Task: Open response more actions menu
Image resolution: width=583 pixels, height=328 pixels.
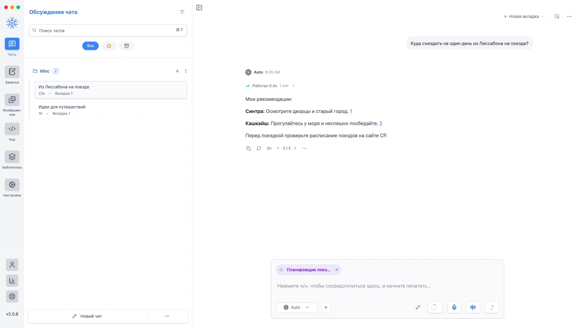Action: pyautogui.click(x=304, y=149)
